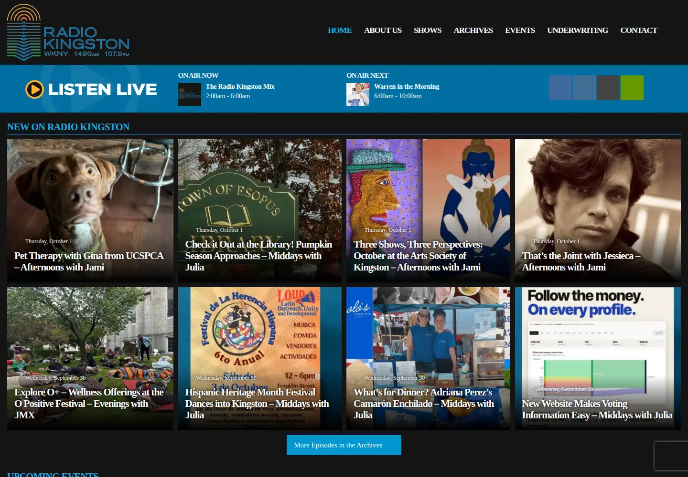
Task: Go to the CONTACT page
Action: click(639, 30)
